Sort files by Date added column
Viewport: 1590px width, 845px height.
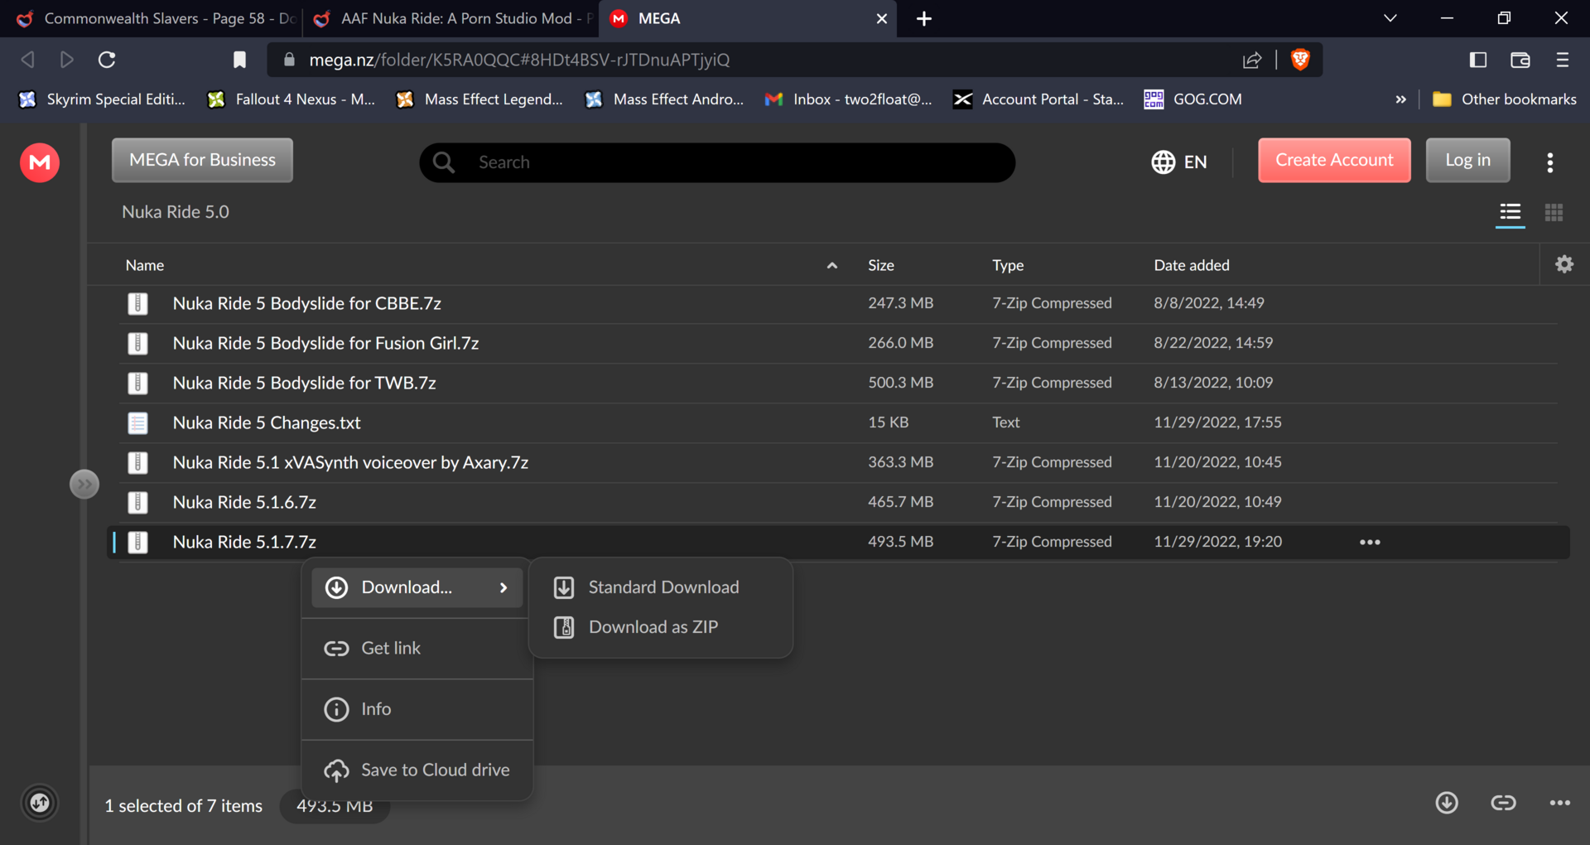[1192, 265]
